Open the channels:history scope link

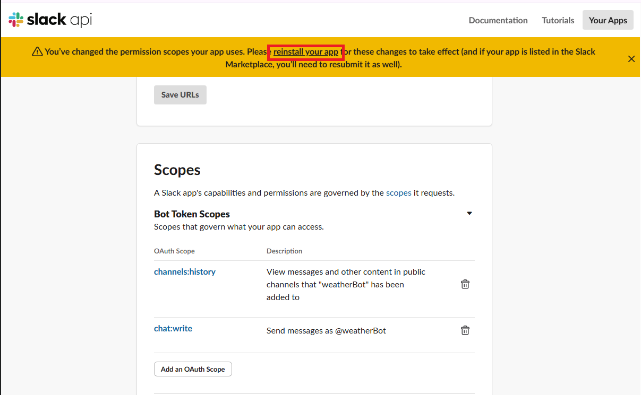(185, 271)
